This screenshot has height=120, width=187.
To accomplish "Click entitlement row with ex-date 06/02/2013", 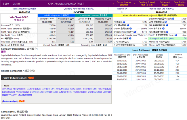I will click(x=150, y=61).
